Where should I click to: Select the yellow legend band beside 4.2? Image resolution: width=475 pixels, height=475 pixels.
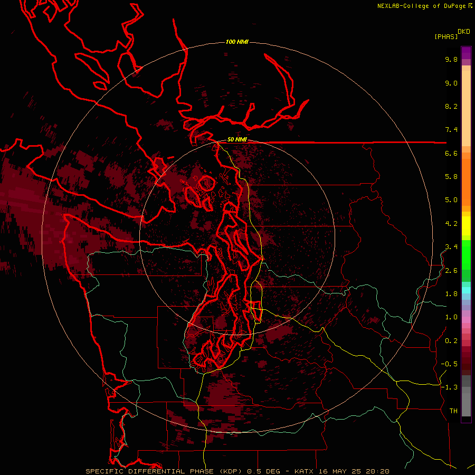(x=466, y=226)
